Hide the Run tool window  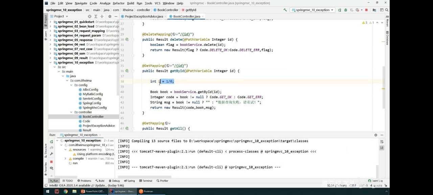[382, 135]
